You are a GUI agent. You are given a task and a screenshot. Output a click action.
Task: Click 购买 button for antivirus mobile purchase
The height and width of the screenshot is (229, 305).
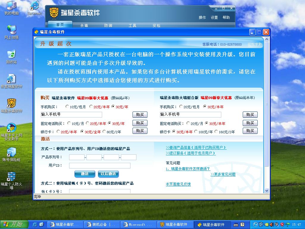click(140, 115)
